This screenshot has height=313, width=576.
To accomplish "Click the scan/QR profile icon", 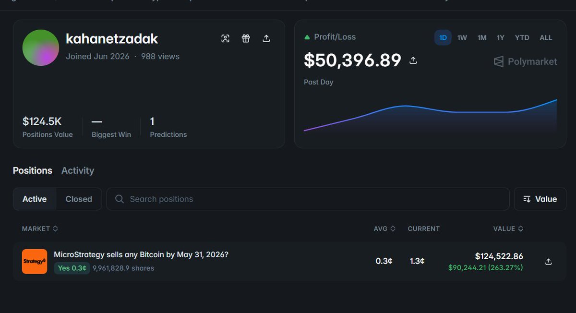I will [225, 39].
